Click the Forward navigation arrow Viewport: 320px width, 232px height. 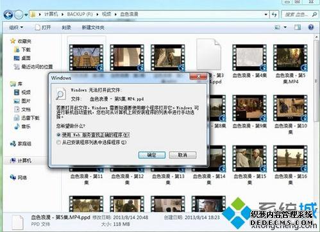point(19,15)
